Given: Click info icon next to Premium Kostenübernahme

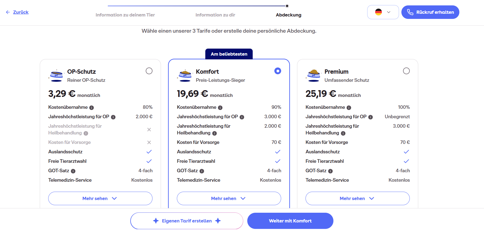Looking at the screenshot, I should 349,108.
